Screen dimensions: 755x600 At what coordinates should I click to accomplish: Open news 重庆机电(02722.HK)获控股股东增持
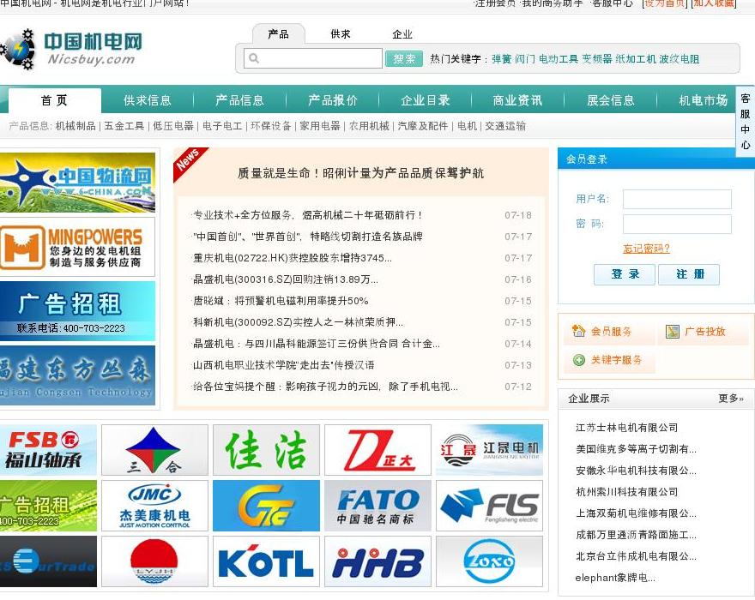click(293, 258)
